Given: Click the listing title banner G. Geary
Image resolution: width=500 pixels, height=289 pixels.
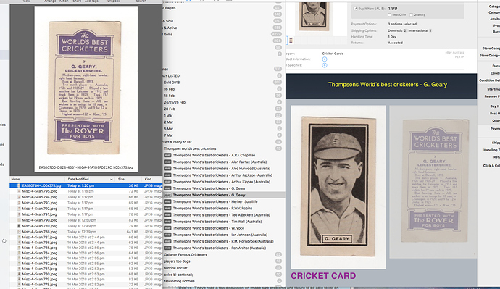Looking at the screenshot, I should tap(388, 85).
